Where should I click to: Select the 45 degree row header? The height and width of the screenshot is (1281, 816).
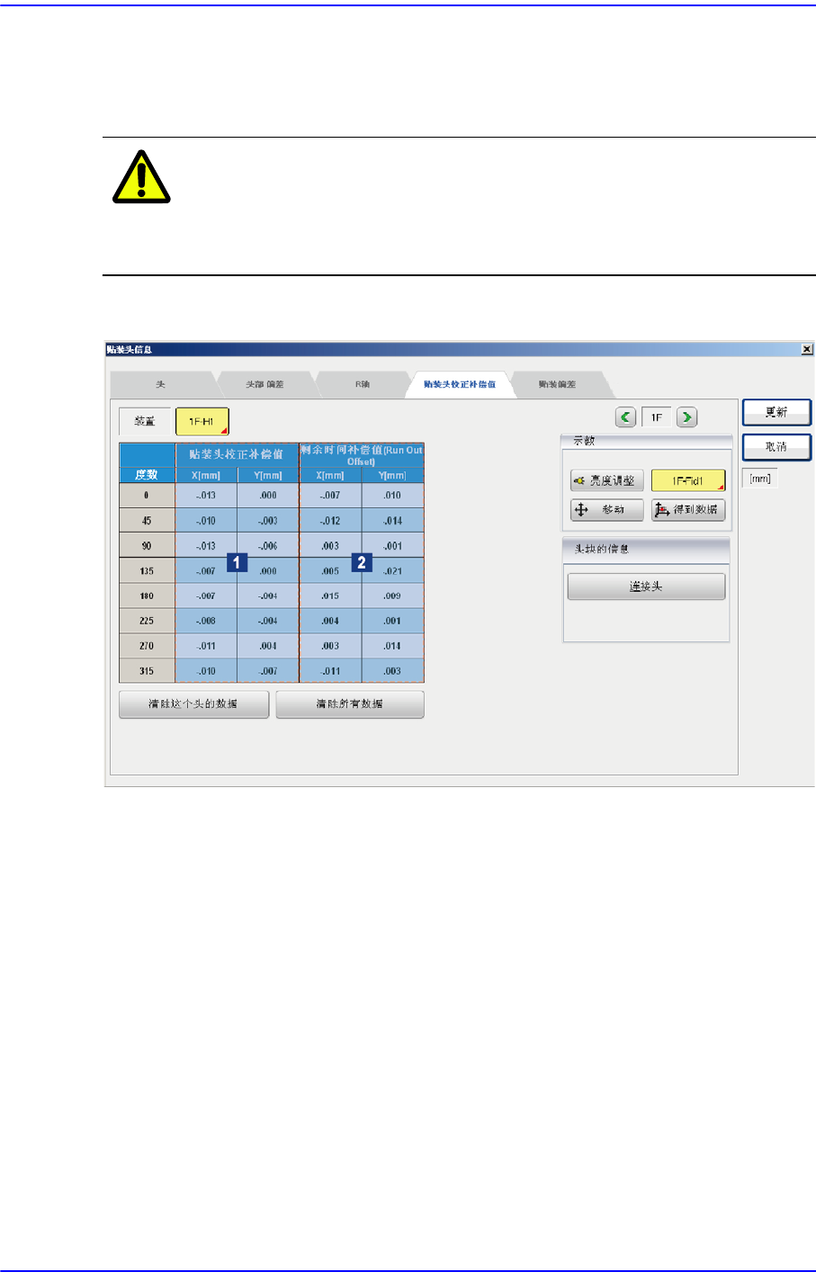click(147, 521)
